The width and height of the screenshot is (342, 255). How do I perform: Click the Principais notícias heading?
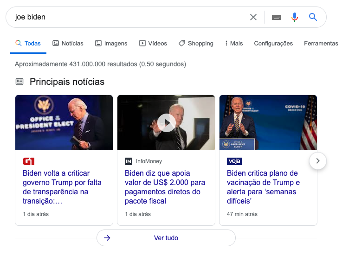point(67,82)
